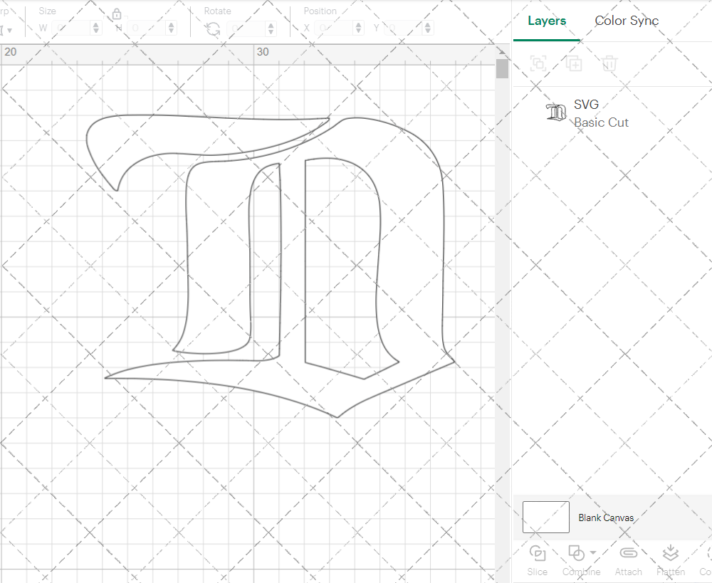Click the Height size input field

click(147, 28)
